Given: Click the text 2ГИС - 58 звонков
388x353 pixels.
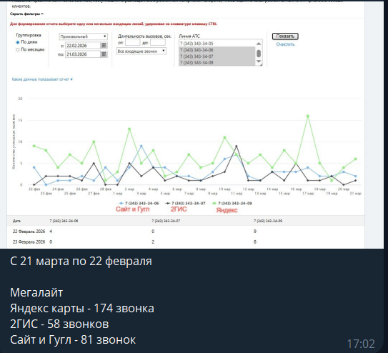Looking at the screenshot, I should click(59, 324).
